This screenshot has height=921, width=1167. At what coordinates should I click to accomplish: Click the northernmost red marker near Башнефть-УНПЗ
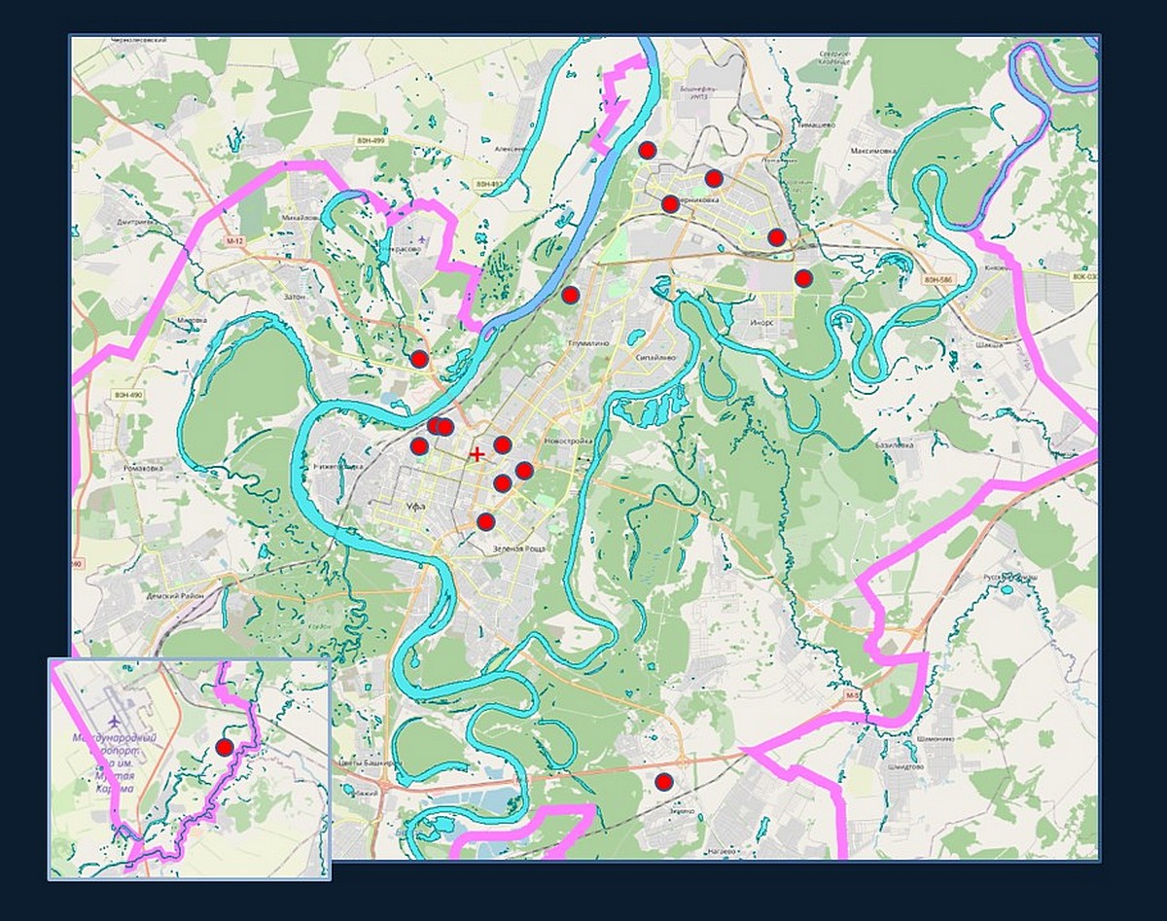[647, 150]
